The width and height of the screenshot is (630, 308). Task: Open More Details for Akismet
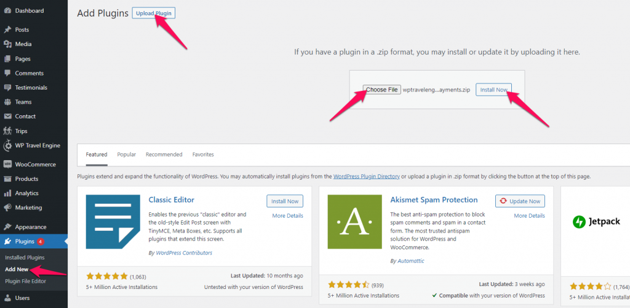click(x=530, y=216)
